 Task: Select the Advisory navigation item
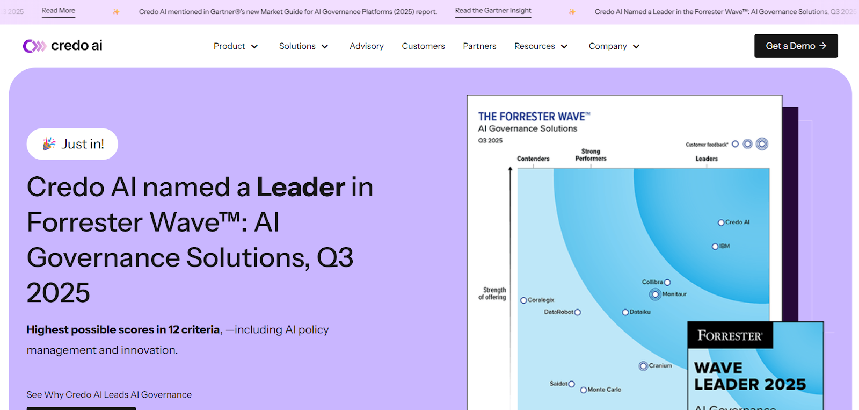[366, 46]
